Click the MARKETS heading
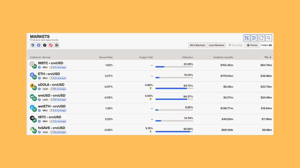The height and width of the screenshot is (168, 300). click(40, 37)
